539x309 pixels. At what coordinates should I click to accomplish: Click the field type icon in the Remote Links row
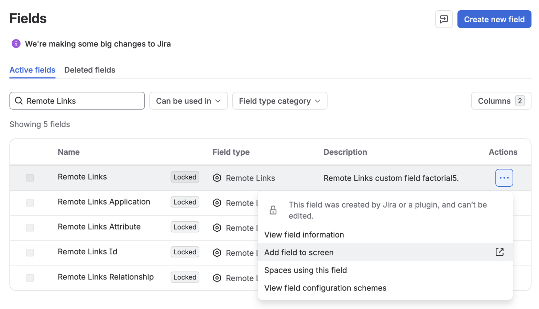coord(217,178)
